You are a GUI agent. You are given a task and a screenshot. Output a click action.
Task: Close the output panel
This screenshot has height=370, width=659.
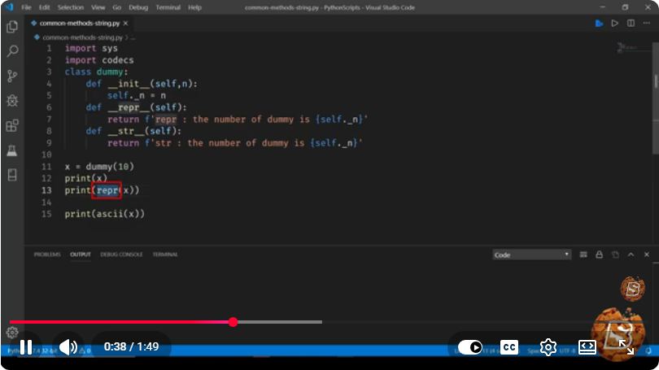tap(647, 255)
